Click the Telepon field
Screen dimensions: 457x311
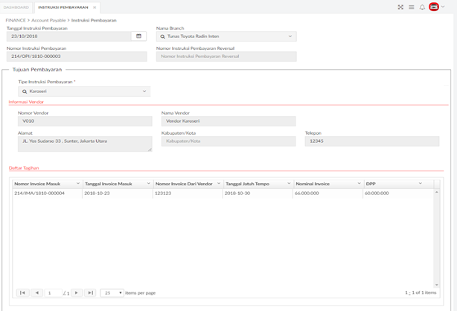coord(372,141)
